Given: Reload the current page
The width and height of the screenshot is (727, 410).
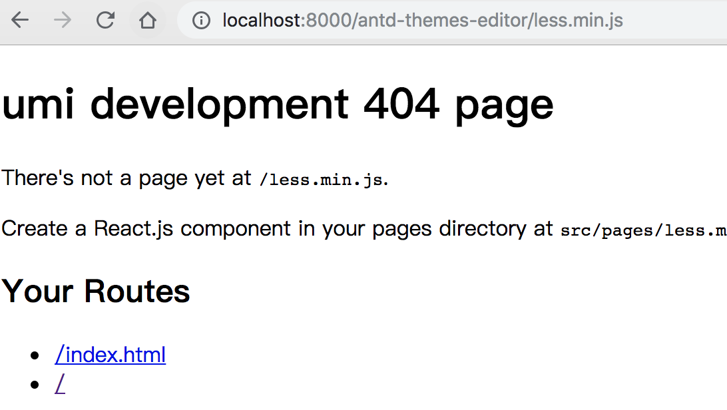Looking at the screenshot, I should [x=105, y=21].
